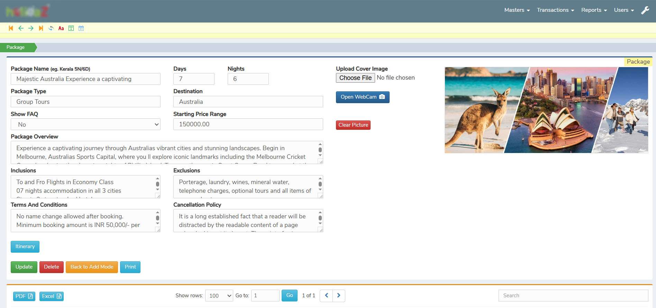Click the Update button
This screenshot has width=656, height=308.
[24, 267]
